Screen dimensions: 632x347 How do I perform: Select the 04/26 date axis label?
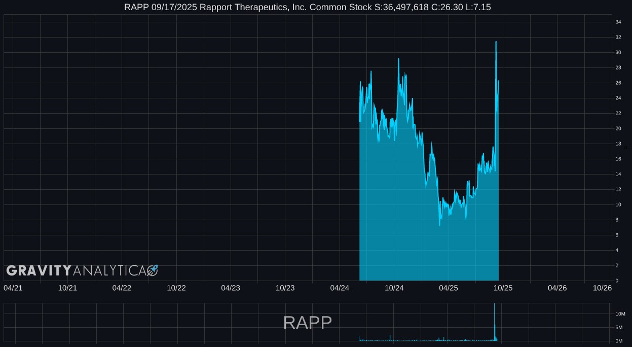coord(557,288)
